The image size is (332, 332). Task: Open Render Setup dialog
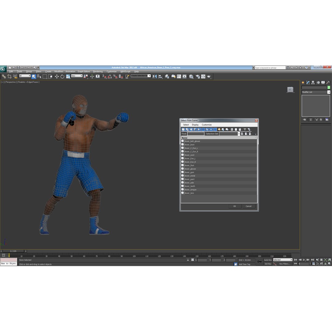[198, 77]
